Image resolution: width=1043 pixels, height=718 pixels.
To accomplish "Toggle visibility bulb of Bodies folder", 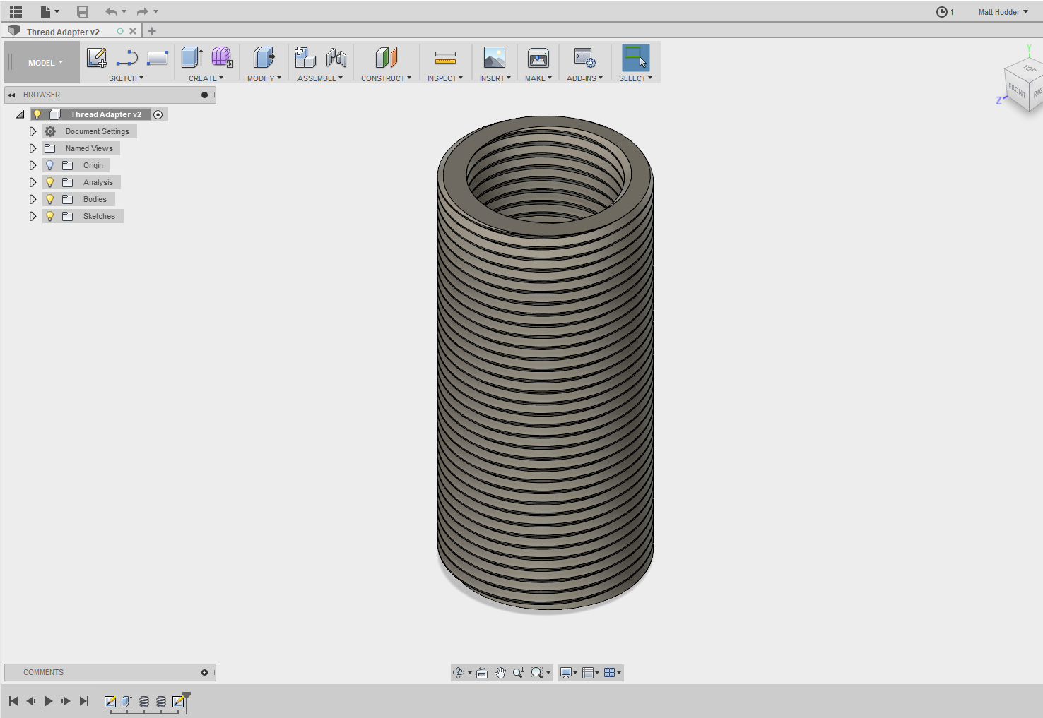I will [x=49, y=199].
